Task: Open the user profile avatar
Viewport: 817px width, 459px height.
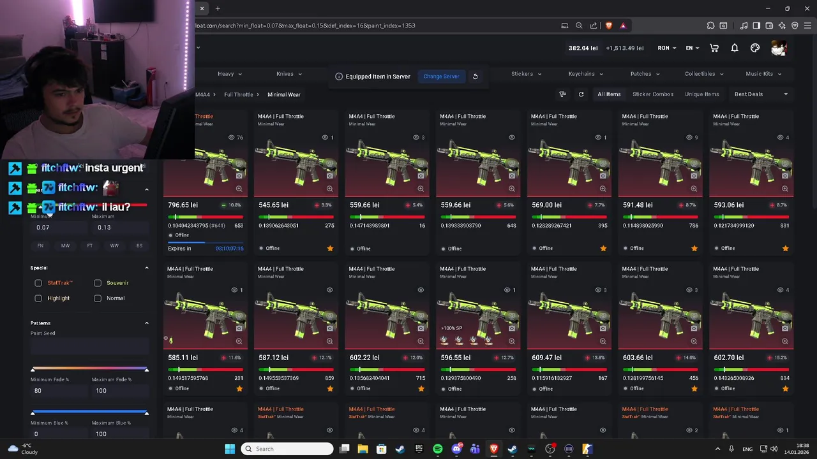Action: (778, 48)
